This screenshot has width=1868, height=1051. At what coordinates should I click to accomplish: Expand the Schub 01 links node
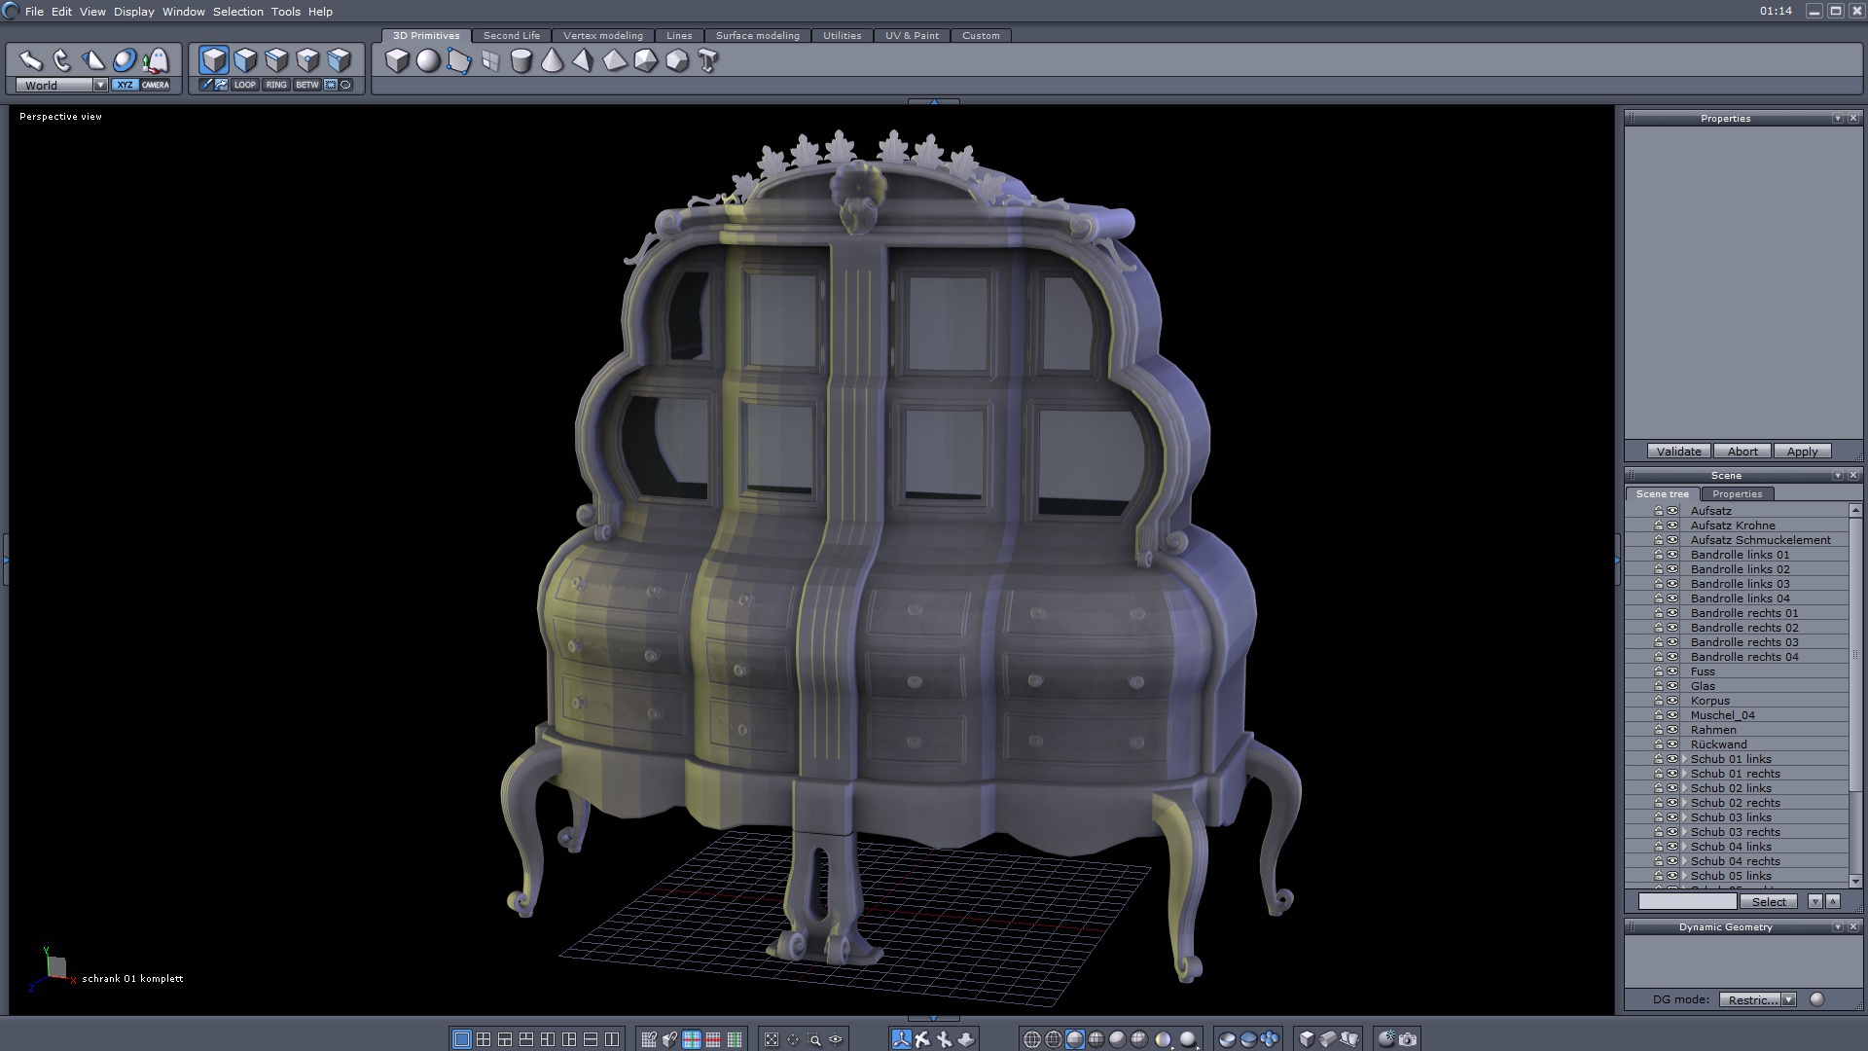[x=1684, y=759]
